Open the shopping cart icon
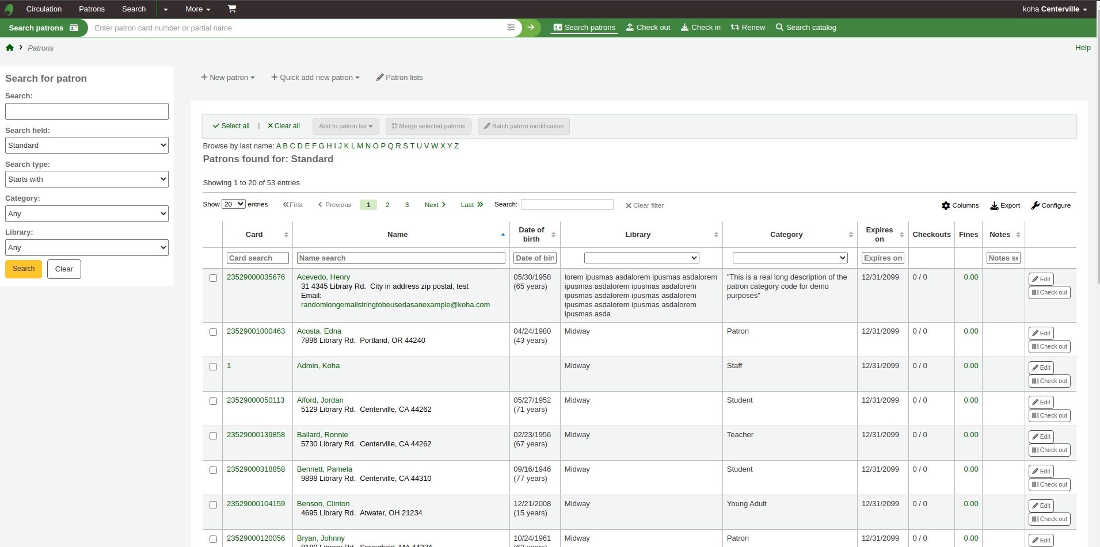 pos(231,9)
